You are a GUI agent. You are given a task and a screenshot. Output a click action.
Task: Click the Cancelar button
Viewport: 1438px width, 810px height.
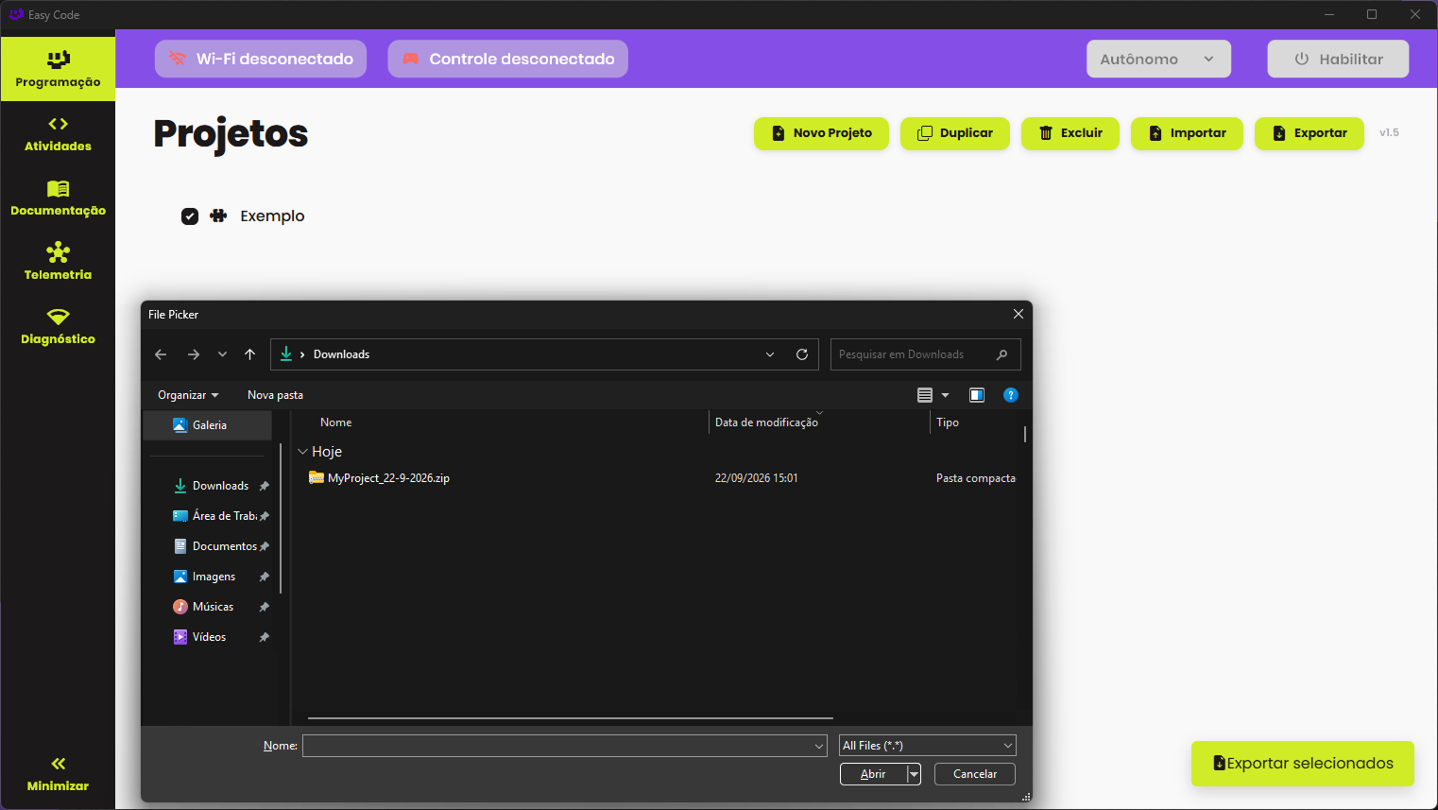tap(975, 774)
